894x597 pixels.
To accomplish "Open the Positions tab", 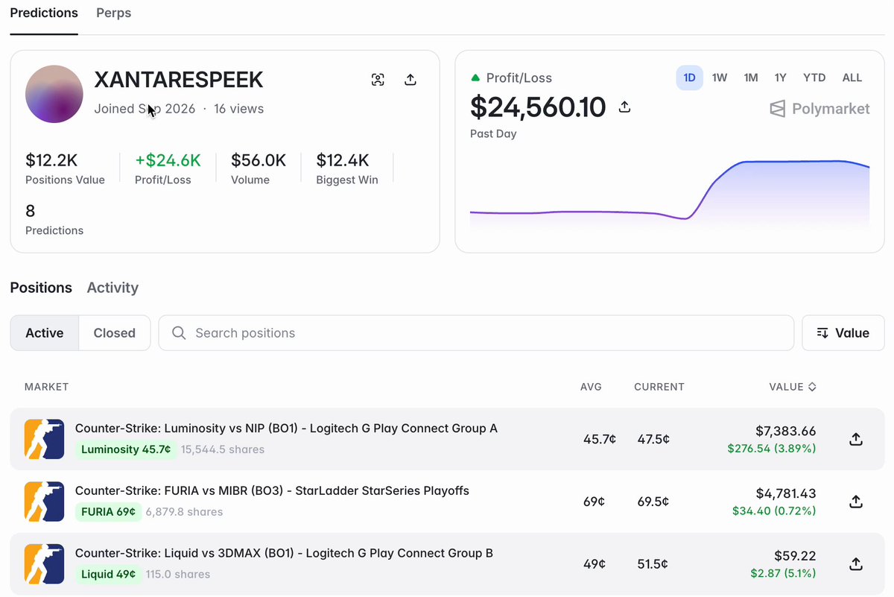I will point(41,288).
